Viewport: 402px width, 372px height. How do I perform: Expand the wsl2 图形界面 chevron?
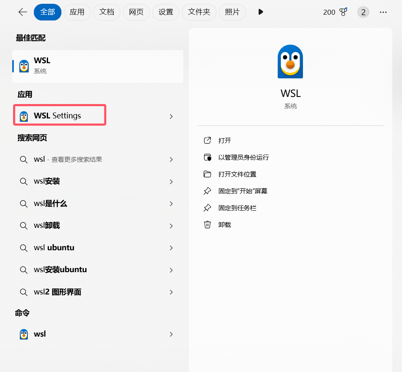pos(171,292)
